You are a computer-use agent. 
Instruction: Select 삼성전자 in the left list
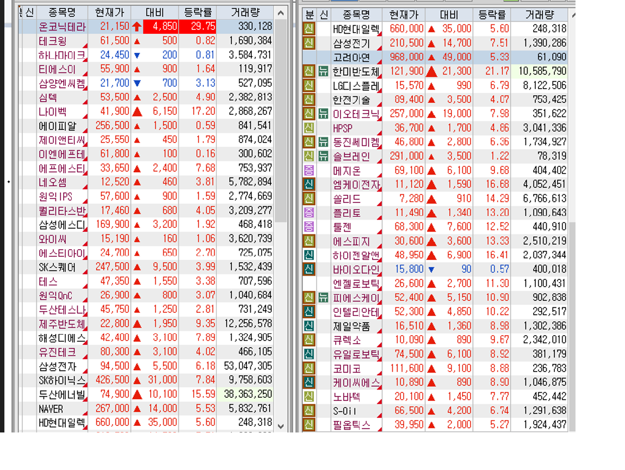coord(146,366)
